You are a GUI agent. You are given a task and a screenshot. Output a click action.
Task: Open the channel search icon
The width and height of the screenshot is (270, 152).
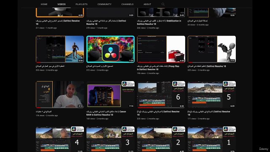tap(163, 4)
